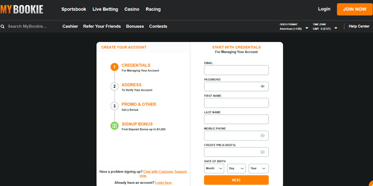Open the Contests page
The height and width of the screenshot is (186, 373).
point(158,26)
